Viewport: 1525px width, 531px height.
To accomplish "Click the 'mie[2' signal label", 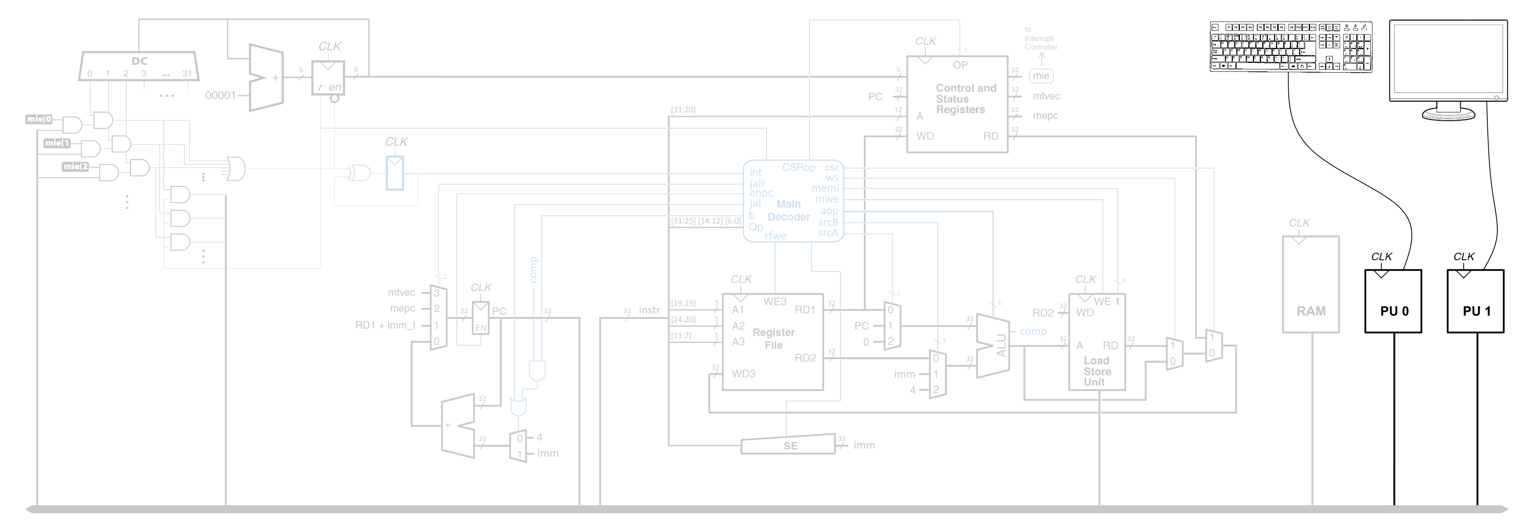I will click(76, 166).
